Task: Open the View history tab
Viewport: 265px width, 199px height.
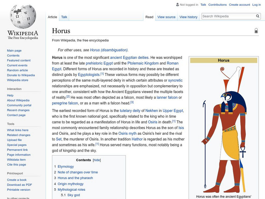Action: 188,17
